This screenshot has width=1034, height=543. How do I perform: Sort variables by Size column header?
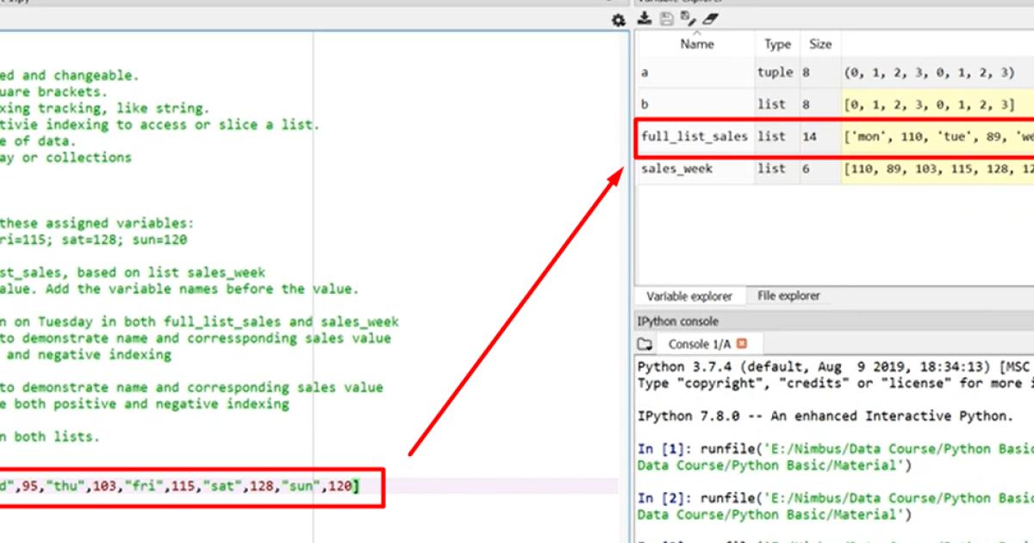(x=820, y=44)
